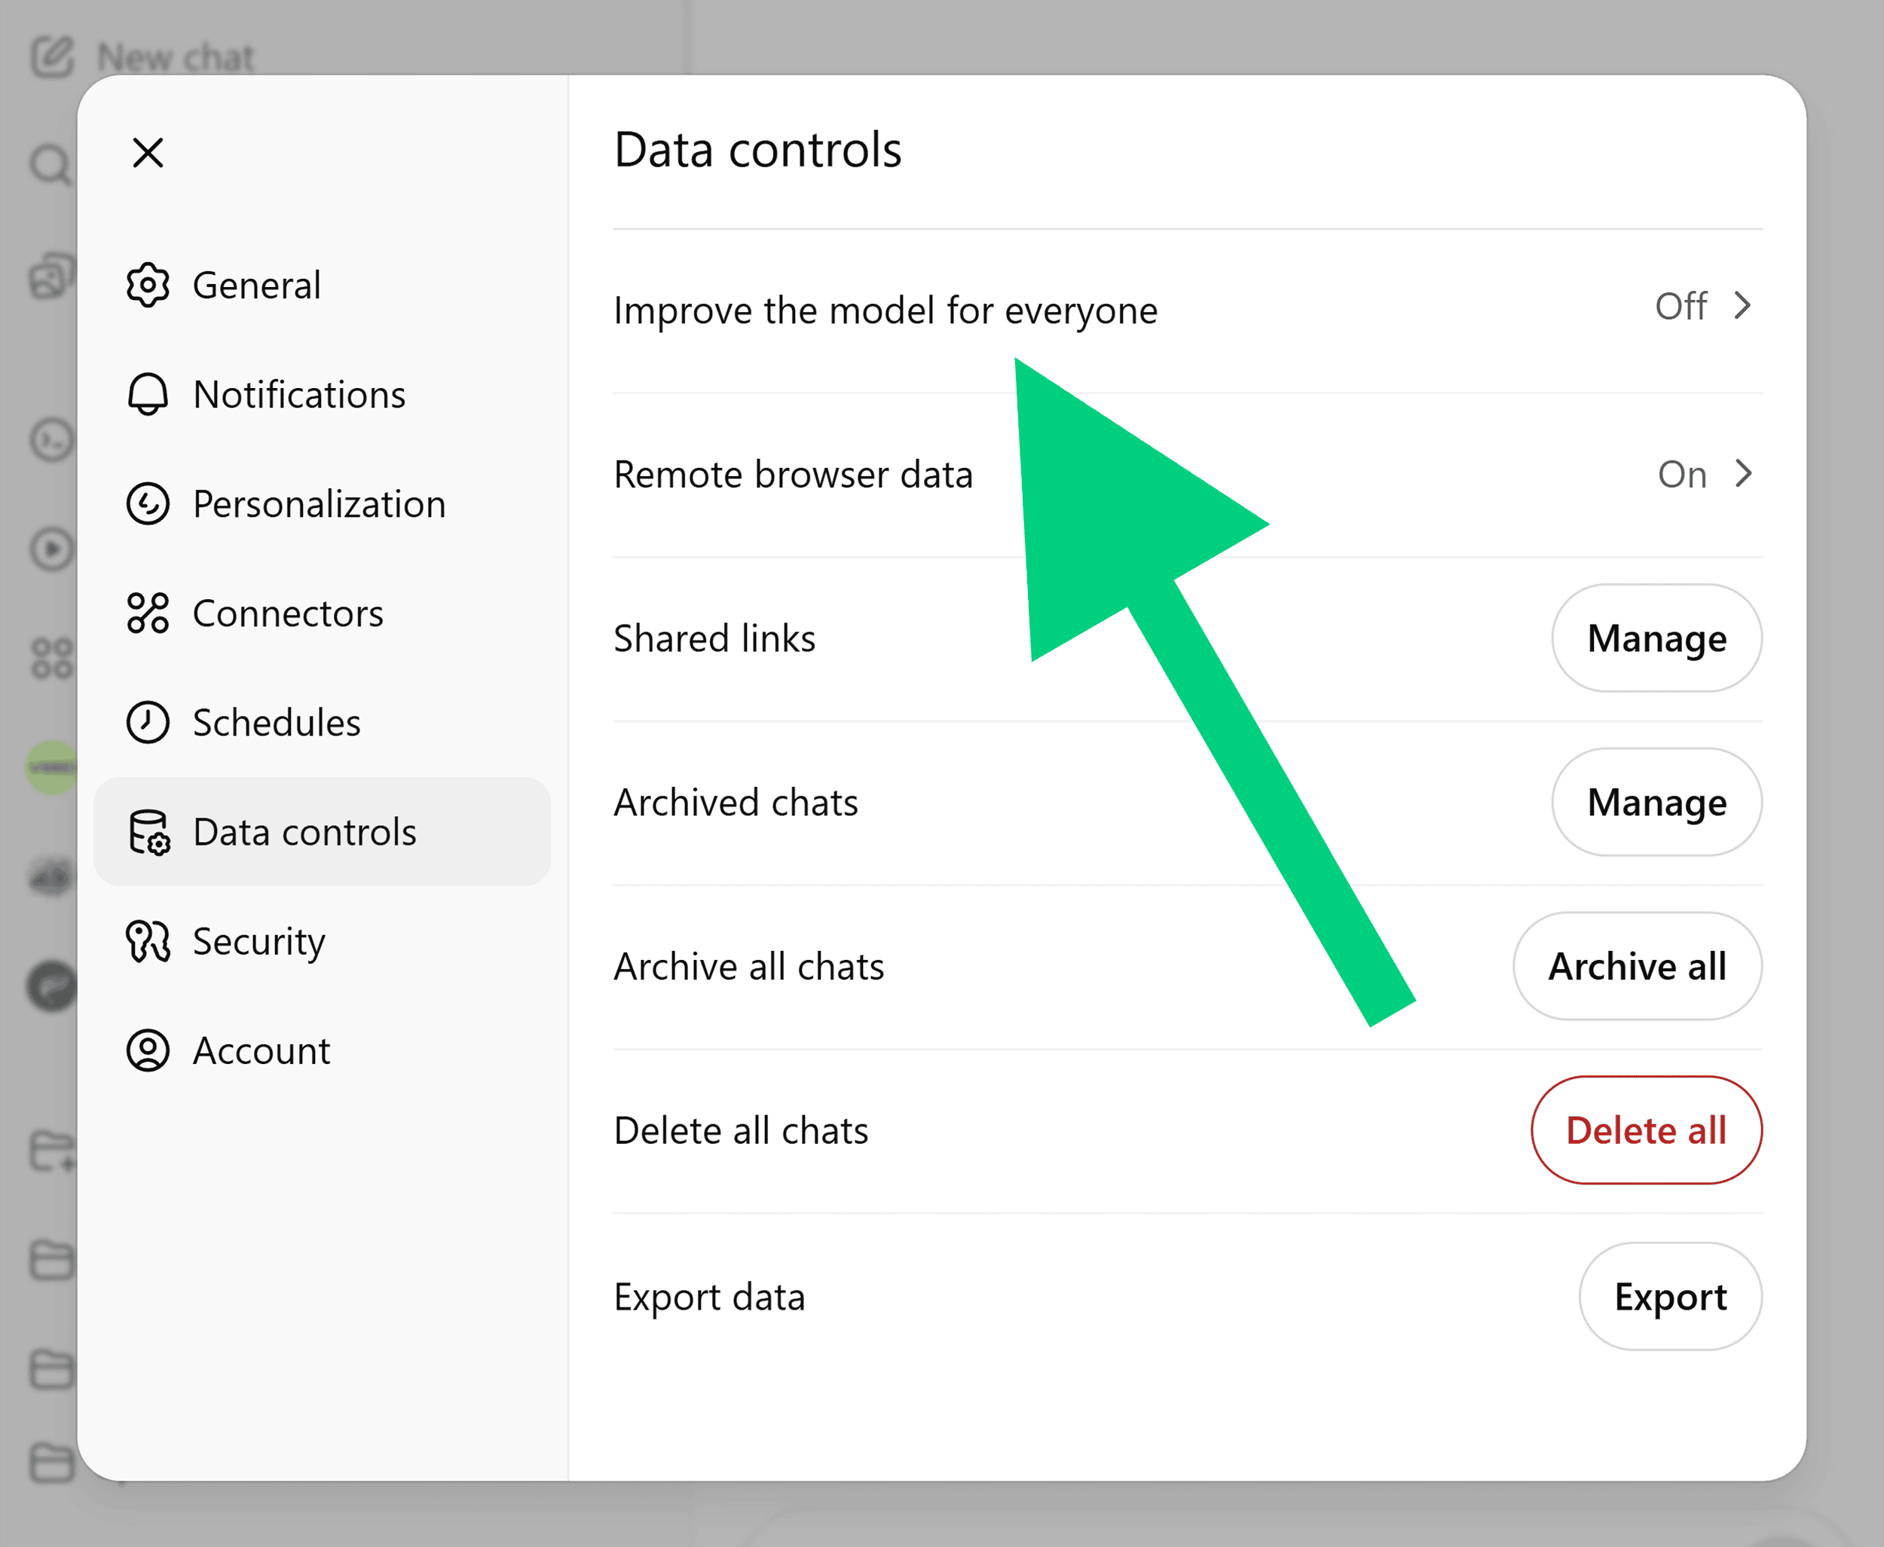Open the General settings tab
This screenshot has width=1884, height=1547.
coord(323,285)
